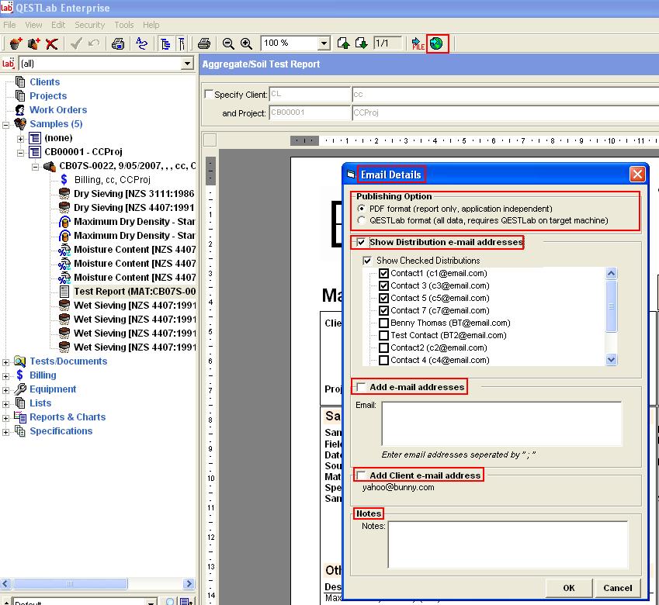659x605 pixels.
Task: Enable the Add e-mail addresses checkbox
Action: (x=362, y=387)
